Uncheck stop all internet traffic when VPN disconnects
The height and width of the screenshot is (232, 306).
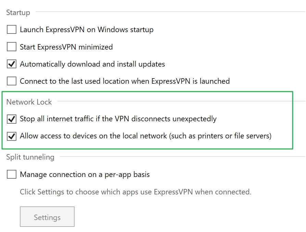pos(12,119)
